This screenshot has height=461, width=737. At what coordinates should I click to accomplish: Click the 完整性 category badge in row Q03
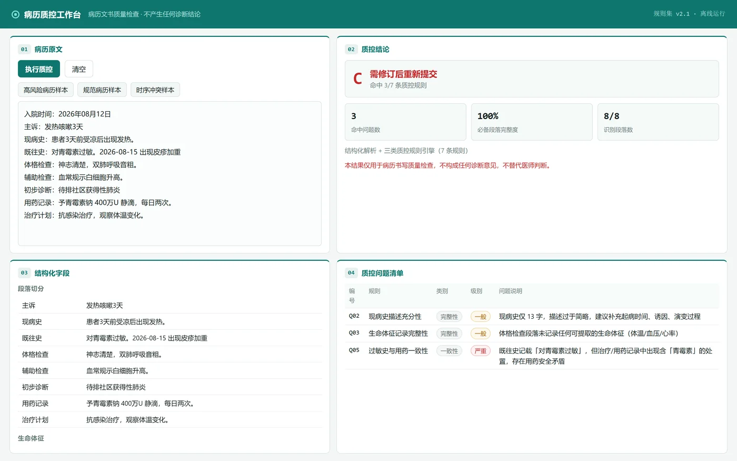pyautogui.click(x=449, y=334)
